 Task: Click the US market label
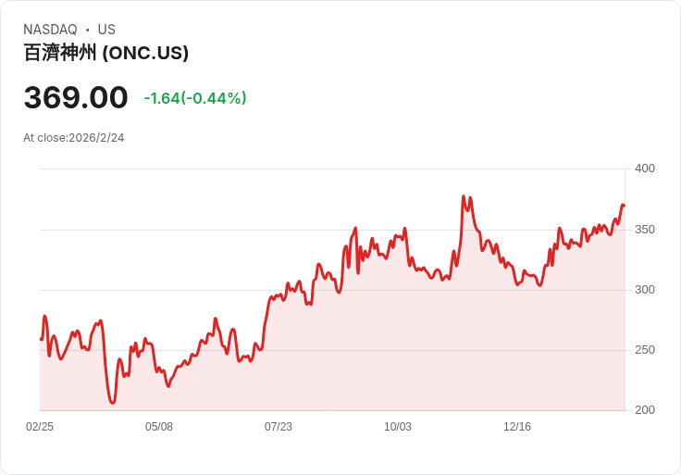(106, 30)
